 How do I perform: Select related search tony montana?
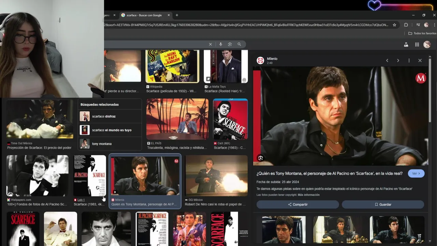(110, 144)
